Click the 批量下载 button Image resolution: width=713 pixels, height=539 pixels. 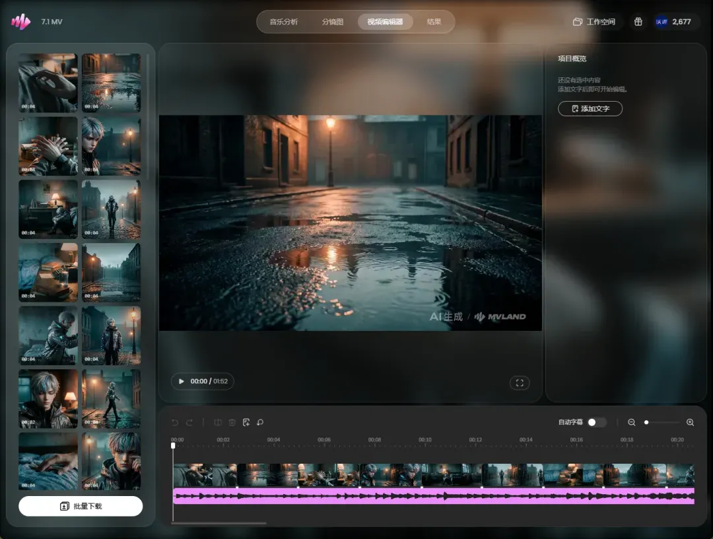(81, 506)
